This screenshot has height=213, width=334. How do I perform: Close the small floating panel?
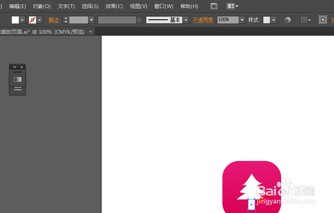[22, 67]
